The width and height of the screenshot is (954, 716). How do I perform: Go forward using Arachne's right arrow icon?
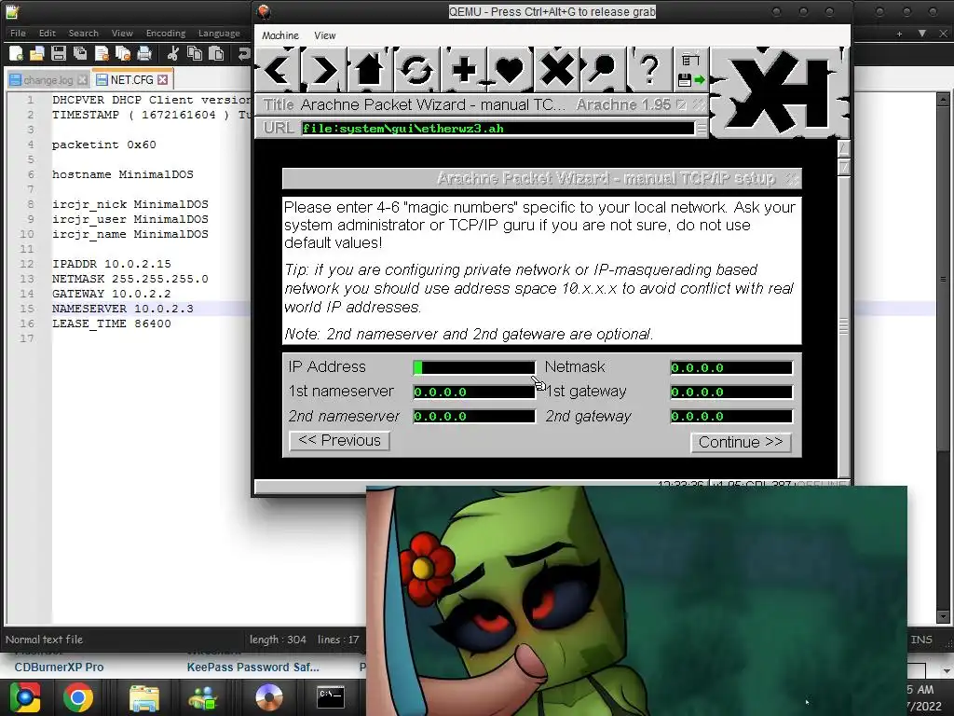pyautogui.click(x=324, y=70)
